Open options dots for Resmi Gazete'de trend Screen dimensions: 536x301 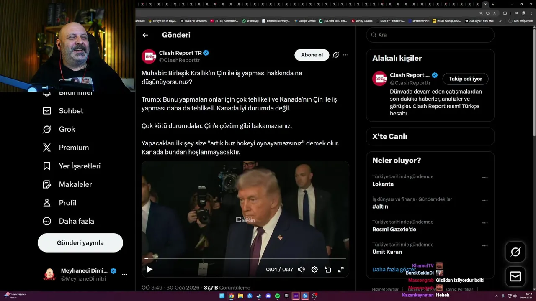pyautogui.click(x=485, y=223)
